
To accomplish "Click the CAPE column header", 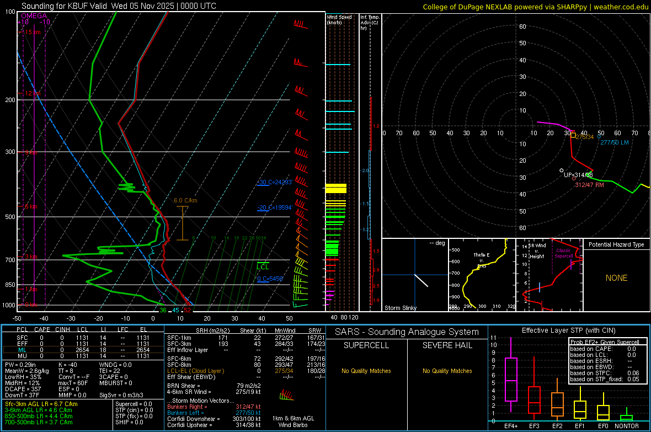I will coord(42,329).
